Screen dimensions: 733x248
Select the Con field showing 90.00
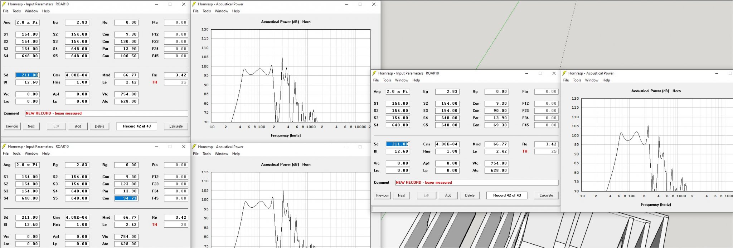click(496, 111)
